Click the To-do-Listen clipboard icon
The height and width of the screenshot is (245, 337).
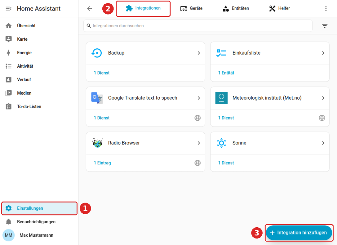click(9, 107)
